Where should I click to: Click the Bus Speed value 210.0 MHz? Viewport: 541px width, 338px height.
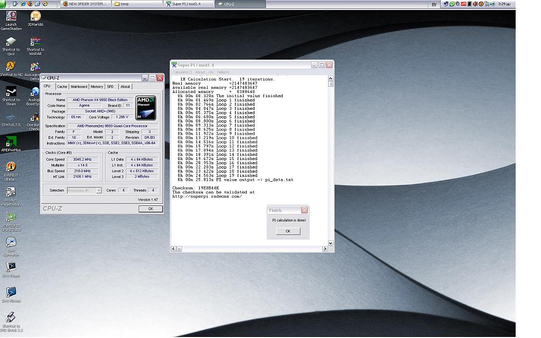coord(82,171)
